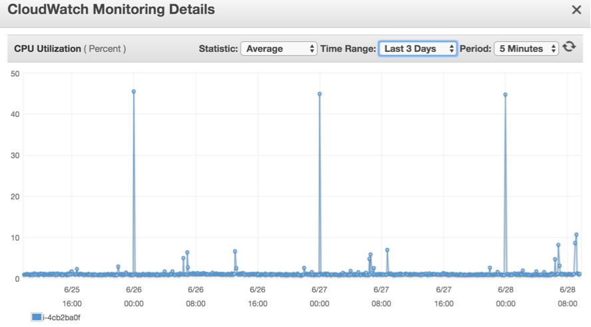Click the 6/25 16:00 x-axis label
This screenshot has height=327, width=591.
coord(72,296)
